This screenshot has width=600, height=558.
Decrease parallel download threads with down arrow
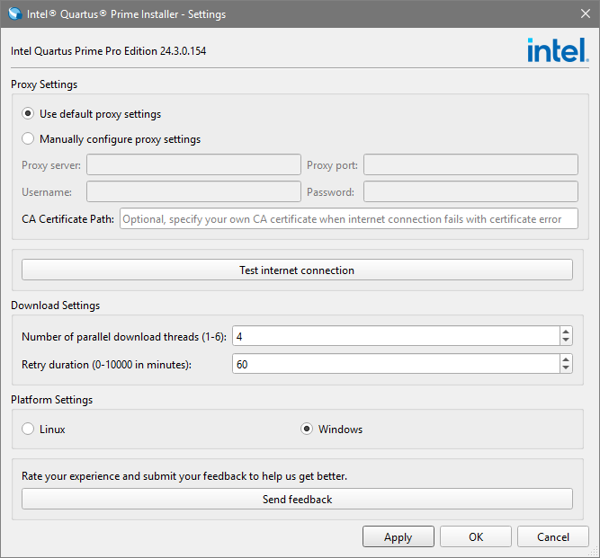565,341
